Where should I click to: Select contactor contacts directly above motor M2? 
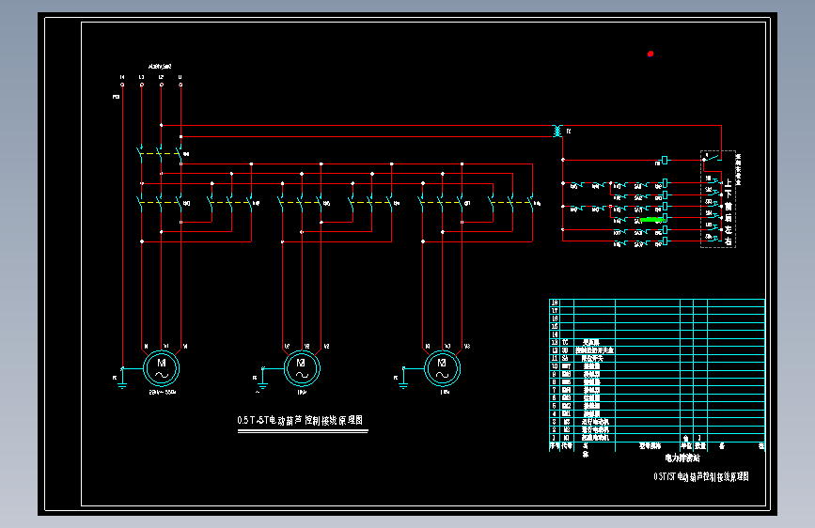point(302,203)
